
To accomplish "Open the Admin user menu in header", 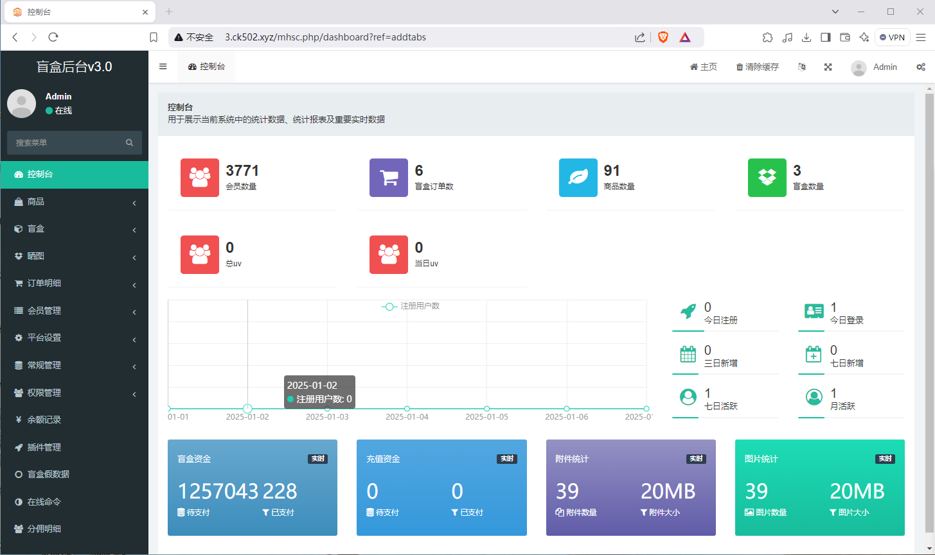I will (874, 67).
